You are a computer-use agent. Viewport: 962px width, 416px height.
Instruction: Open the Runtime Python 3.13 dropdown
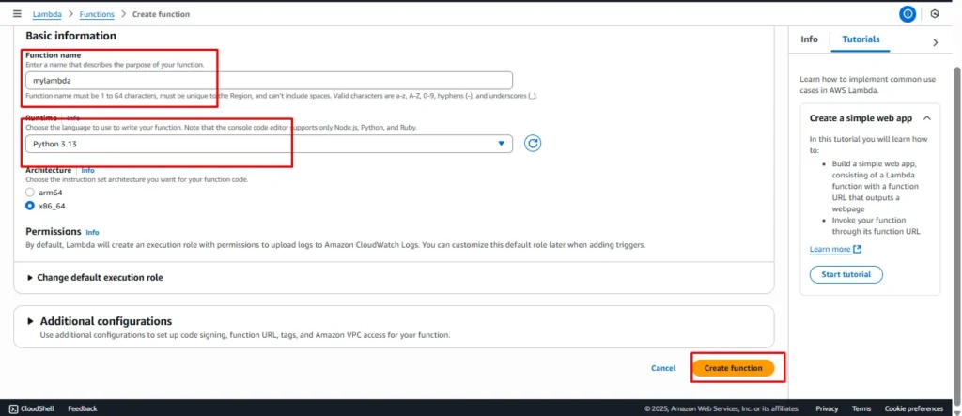(269, 144)
